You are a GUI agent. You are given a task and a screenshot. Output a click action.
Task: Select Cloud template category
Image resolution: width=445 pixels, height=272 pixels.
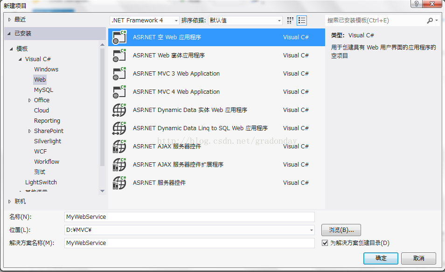pyautogui.click(x=42, y=111)
